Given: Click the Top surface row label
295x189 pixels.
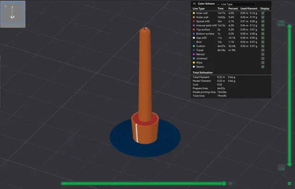Looking at the screenshot, I should (203, 29).
